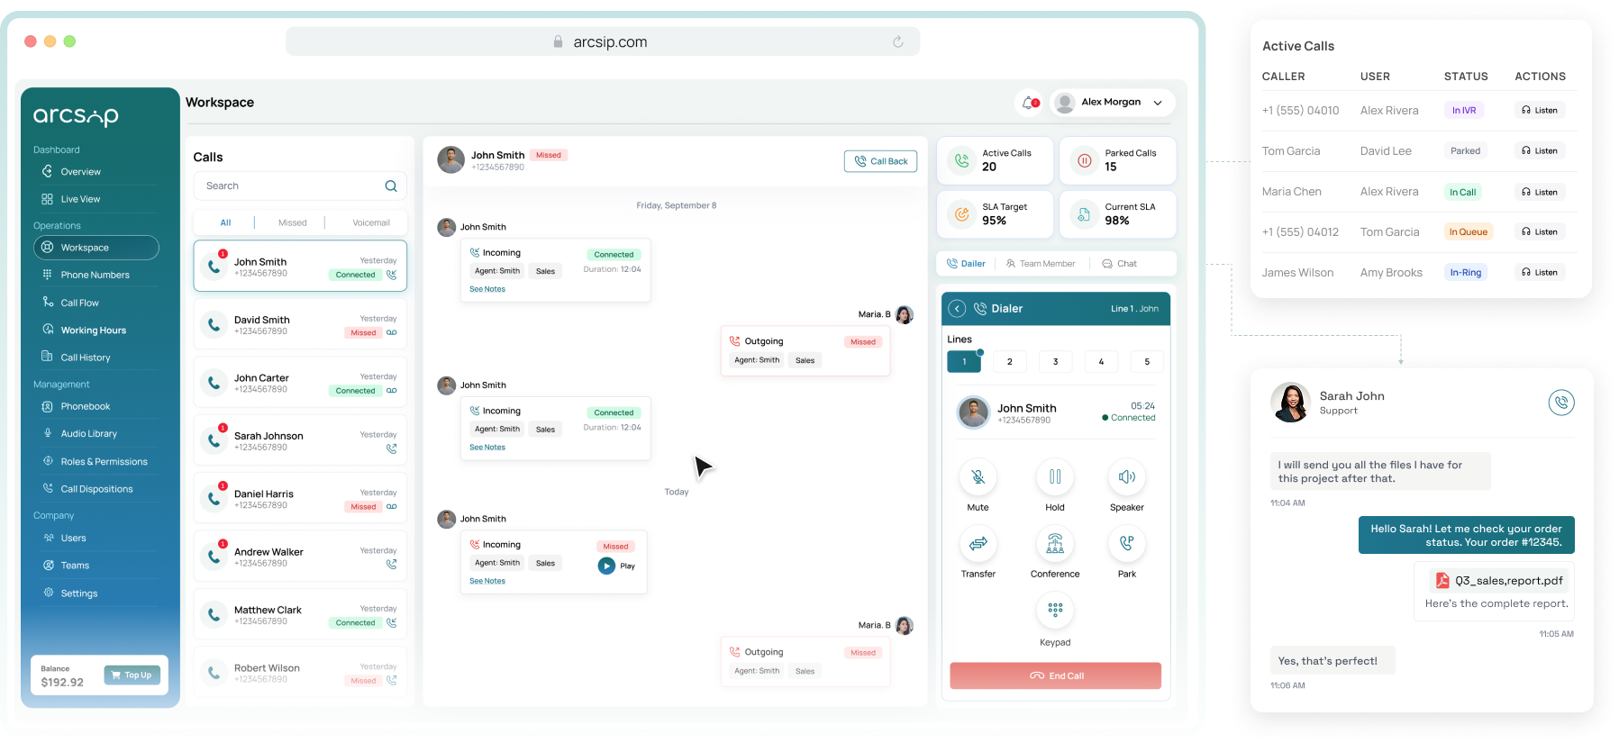Image resolution: width=1619 pixels, height=743 pixels.
Task: Select line 2 in the dialer
Action: 1010,361
